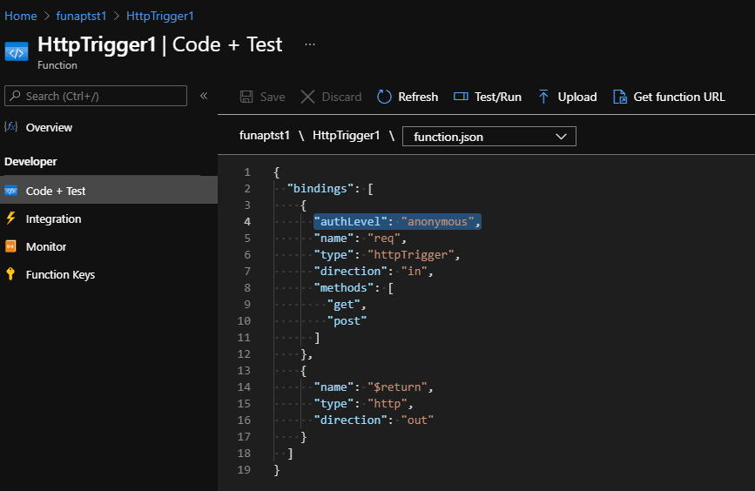Click the "req" value on line 5
The width and height of the screenshot is (755, 491).
(384, 239)
